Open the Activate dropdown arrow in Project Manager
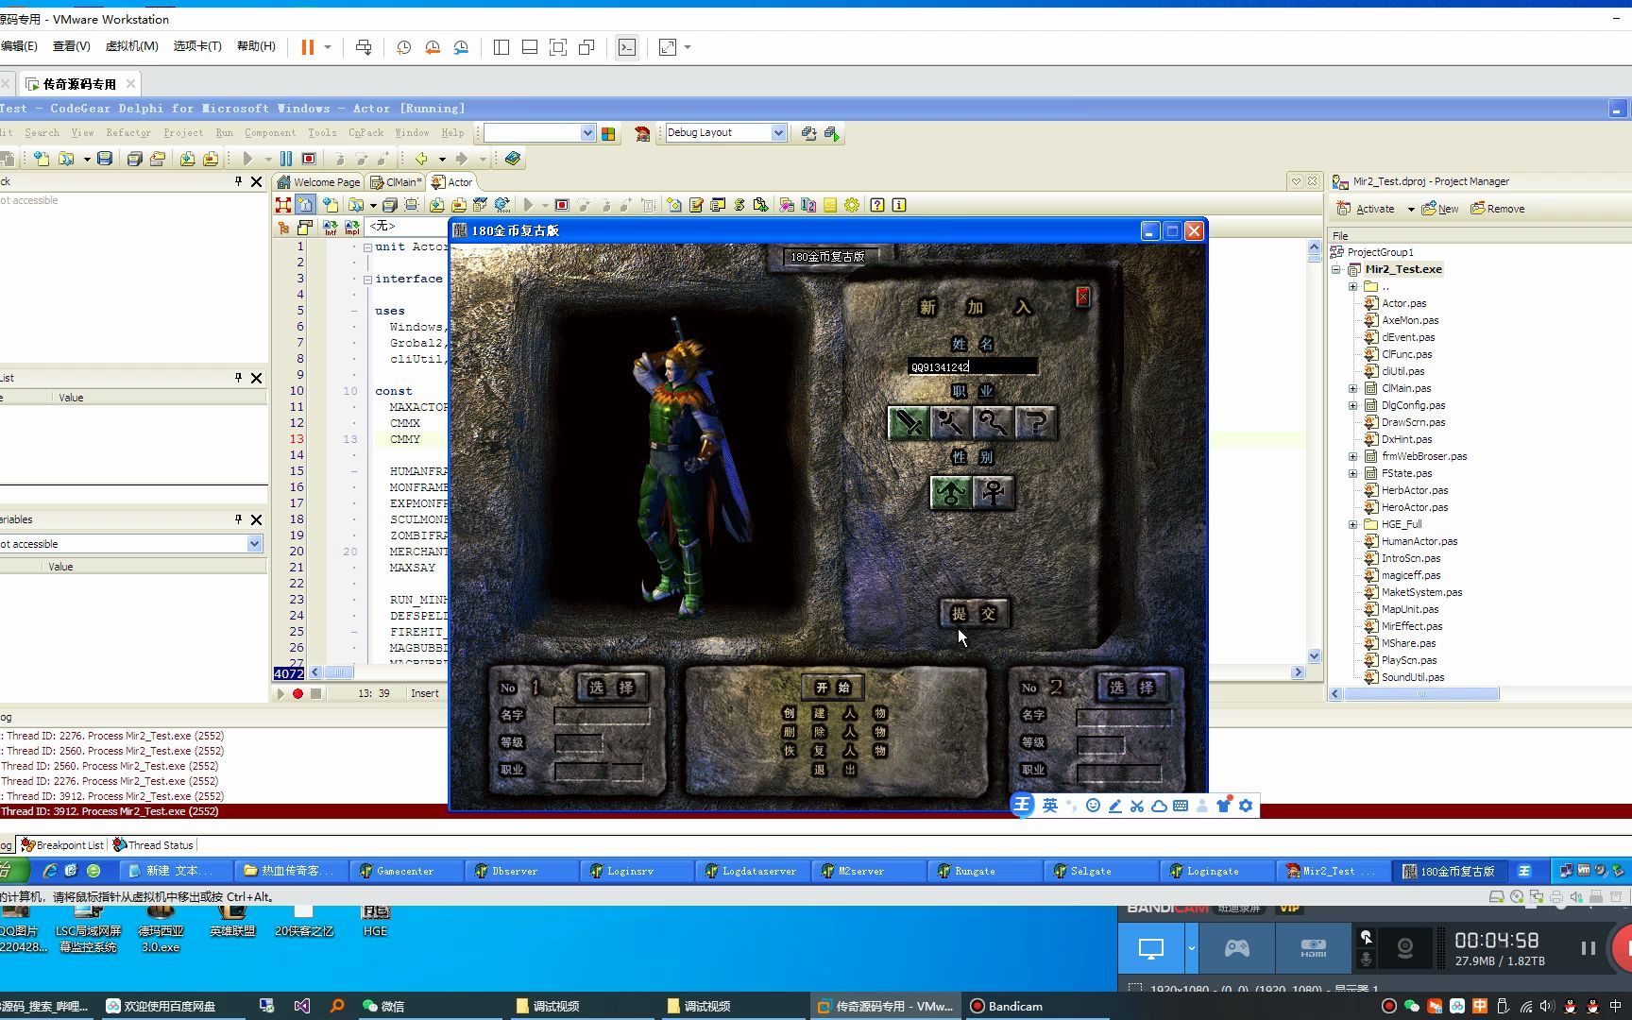1632x1020 pixels. tap(1411, 210)
